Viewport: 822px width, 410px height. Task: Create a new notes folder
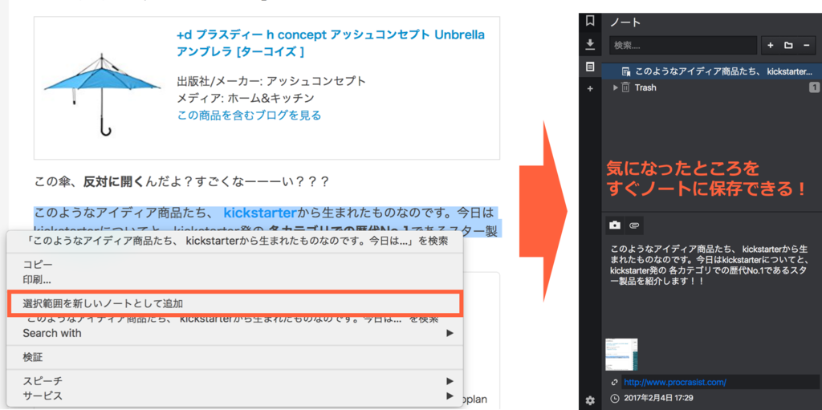(x=788, y=46)
